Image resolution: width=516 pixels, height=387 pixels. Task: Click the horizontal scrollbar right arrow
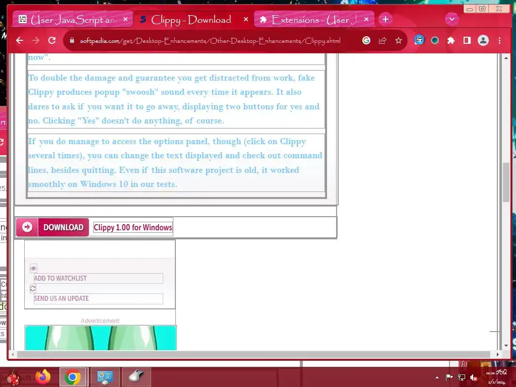(497, 354)
